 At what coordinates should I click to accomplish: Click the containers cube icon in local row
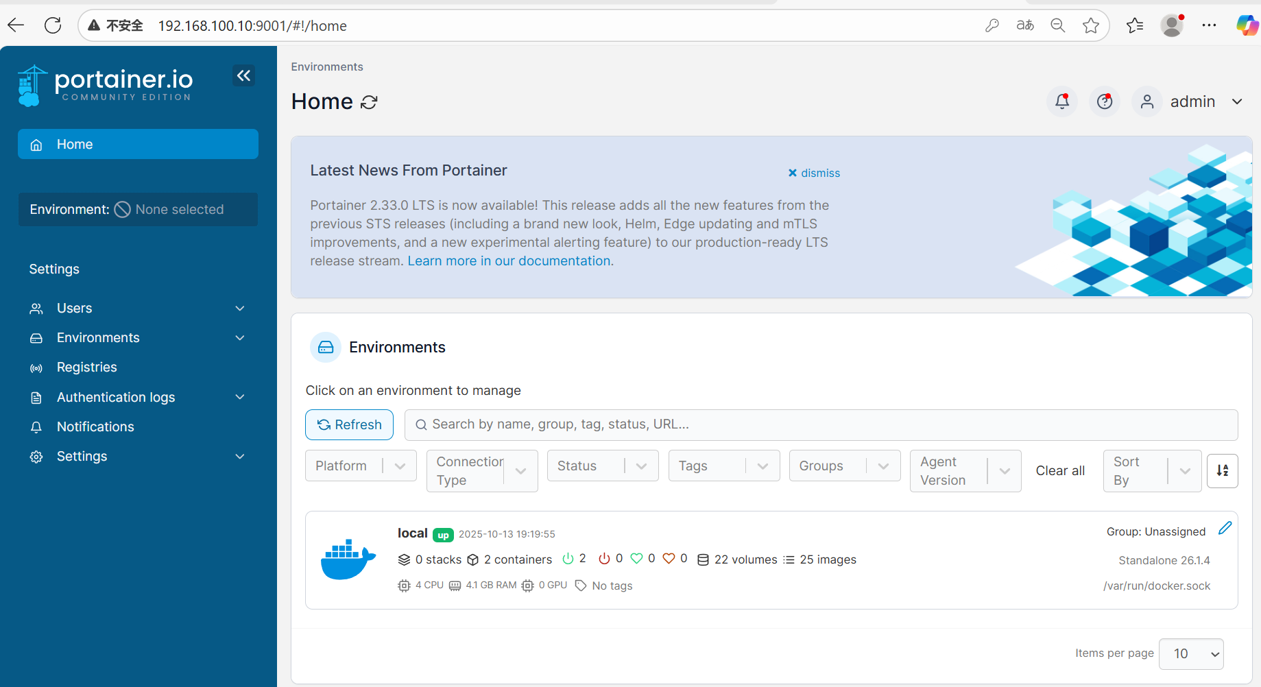click(473, 560)
